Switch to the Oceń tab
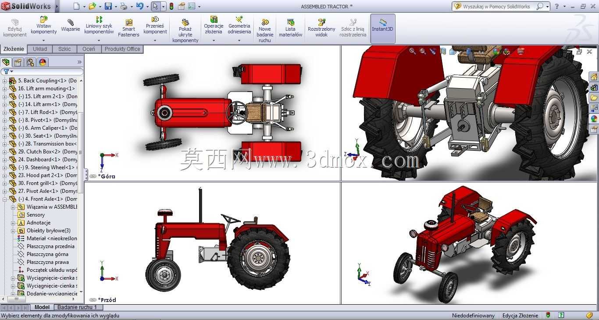The height and width of the screenshot is (320, 599). coord(89,49)
